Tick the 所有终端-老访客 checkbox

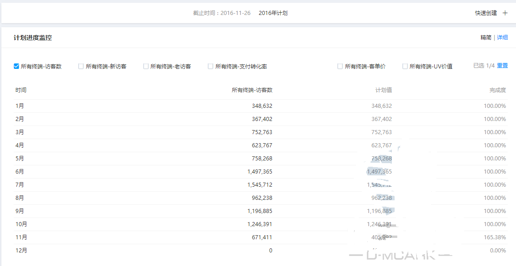(146, 66)
